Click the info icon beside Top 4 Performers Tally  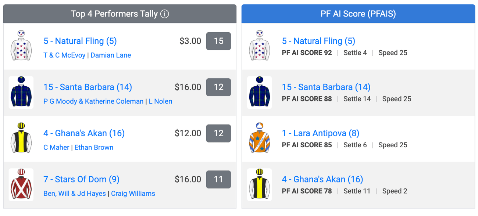click(x=165, y=14)
